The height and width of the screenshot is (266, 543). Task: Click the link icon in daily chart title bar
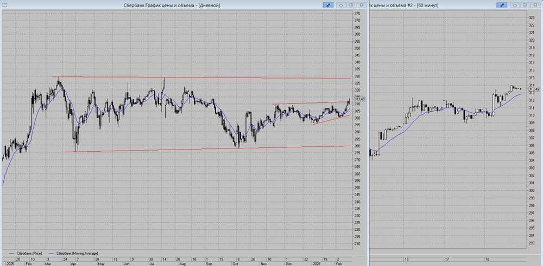(x=328, y=5)
